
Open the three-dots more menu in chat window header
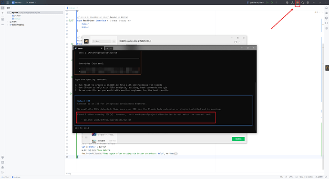pyautogui.click(x=243, y=42)
